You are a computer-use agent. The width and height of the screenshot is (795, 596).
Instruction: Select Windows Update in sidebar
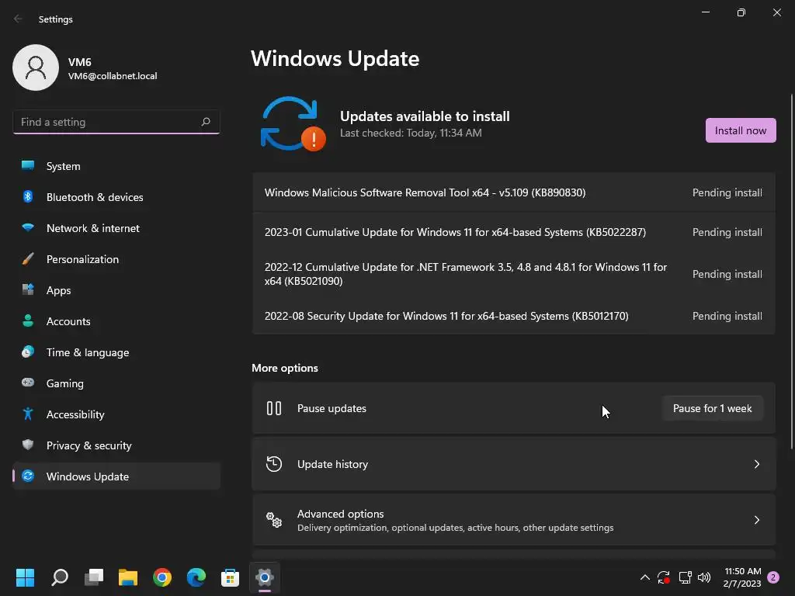[x=116, y=476]
